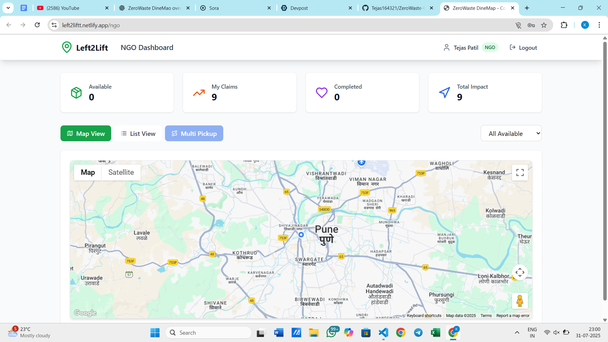Click the Logout arrow icon
608x342 pixels.
[x=512, y=47]
